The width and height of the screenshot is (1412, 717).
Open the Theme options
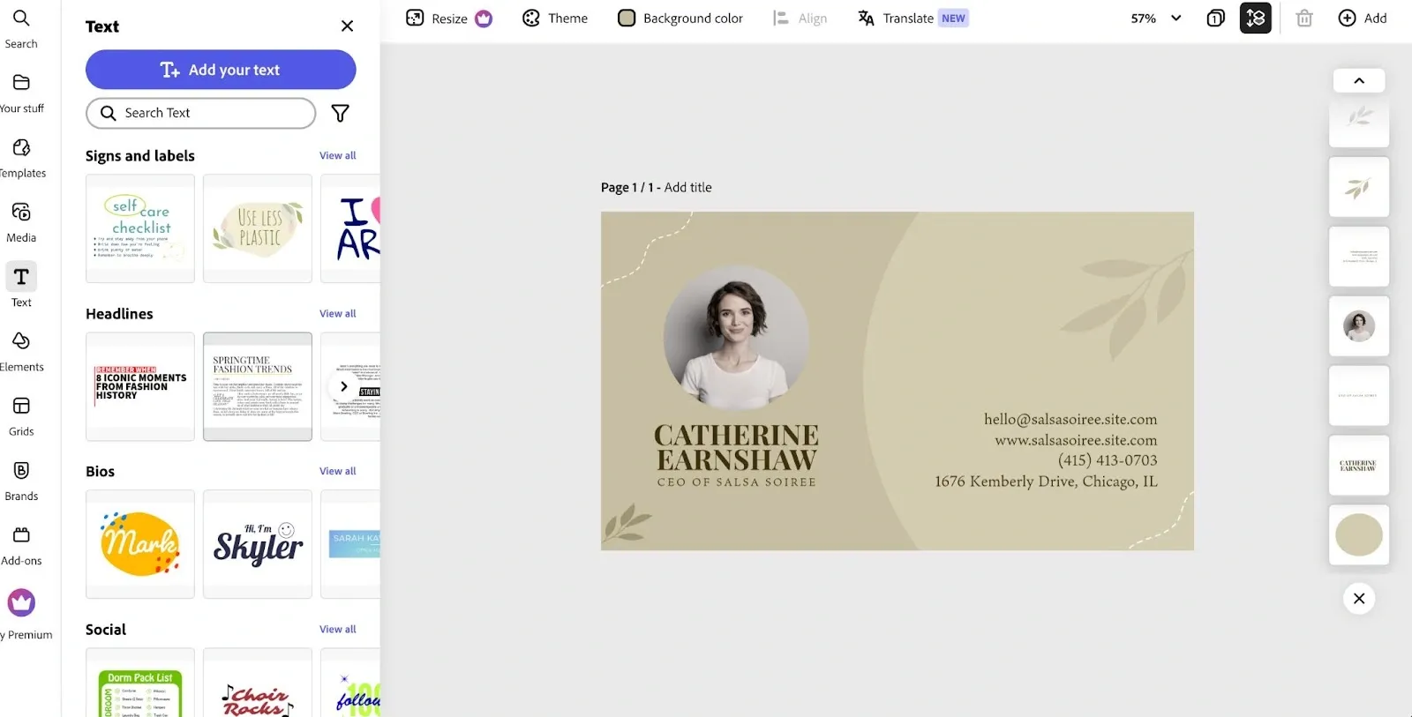[555, 19]
